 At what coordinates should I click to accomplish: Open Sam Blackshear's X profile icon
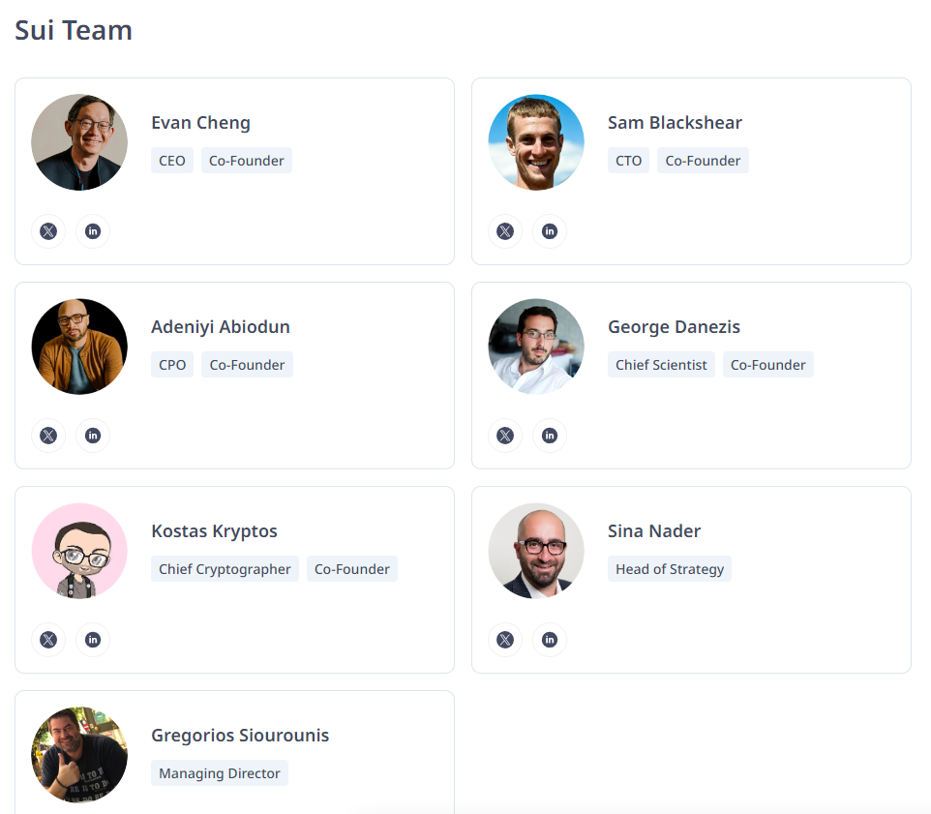click(505, 231)
